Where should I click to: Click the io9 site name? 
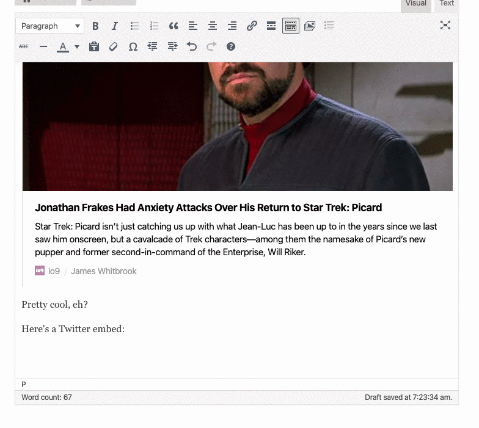tap(54, 271)
